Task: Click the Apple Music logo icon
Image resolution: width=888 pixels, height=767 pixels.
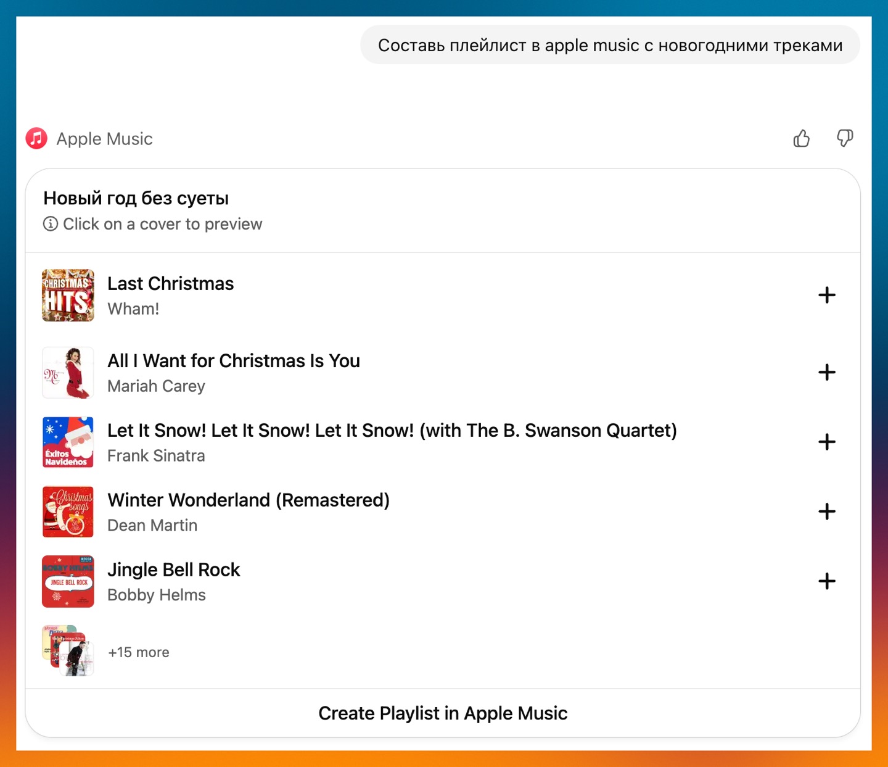Action: [36, 138]
